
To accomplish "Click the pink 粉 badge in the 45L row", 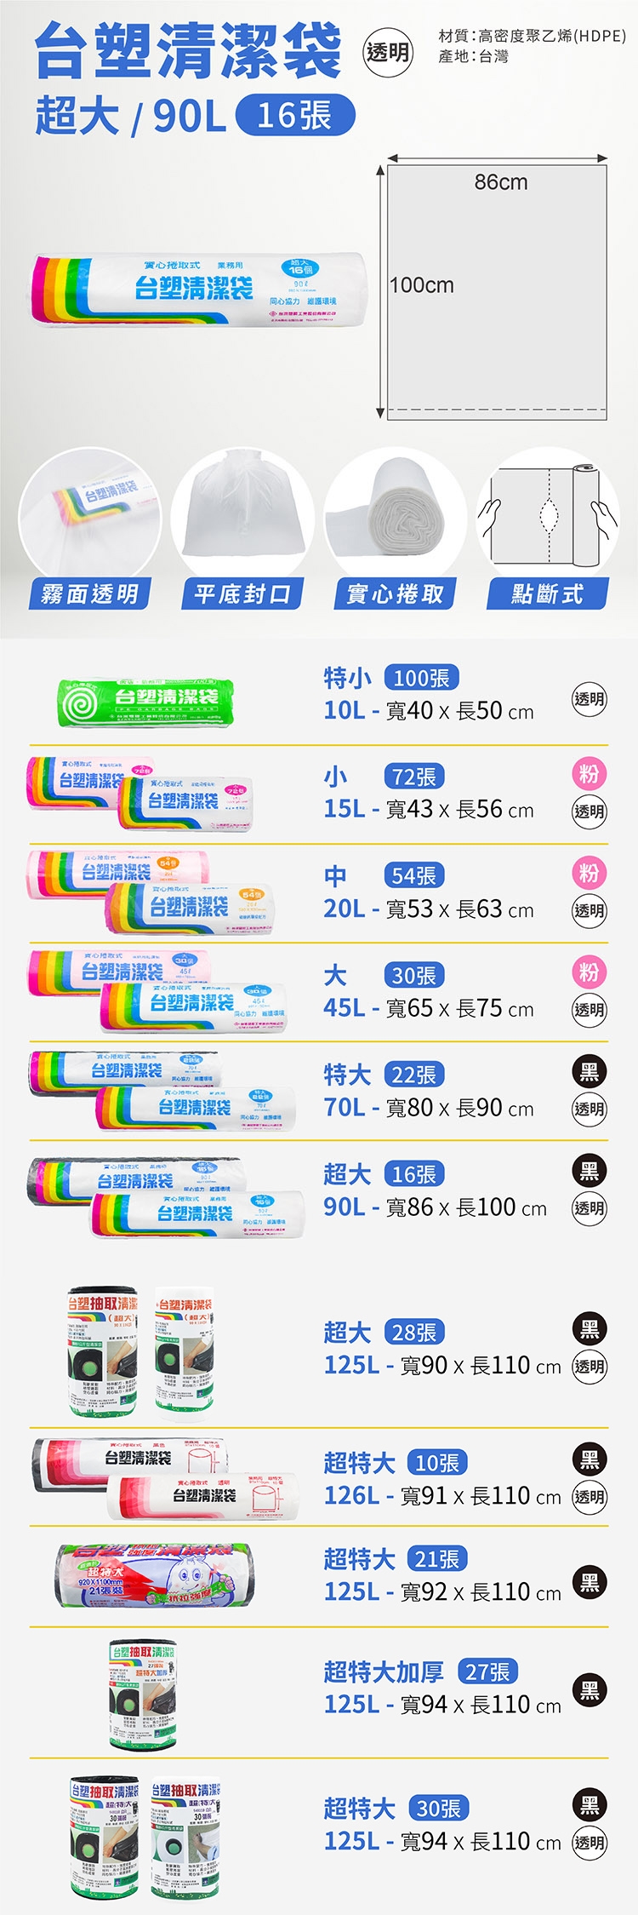I will [589, 972].
